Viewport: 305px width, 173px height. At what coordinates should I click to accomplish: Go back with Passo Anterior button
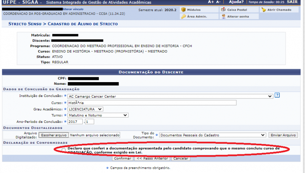152,159
